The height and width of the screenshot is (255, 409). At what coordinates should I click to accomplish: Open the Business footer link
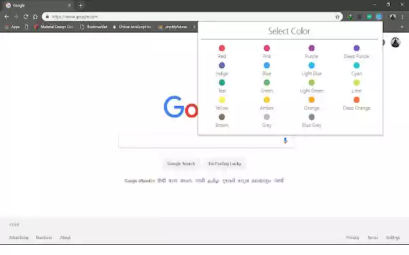(x=44, y=238)
